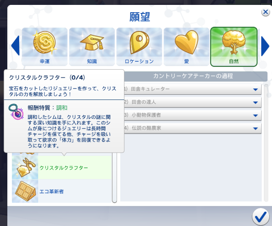The image size is (272, 226).
Task: Click the クリスタルクラフター gem icon
Action: point(25,168)
